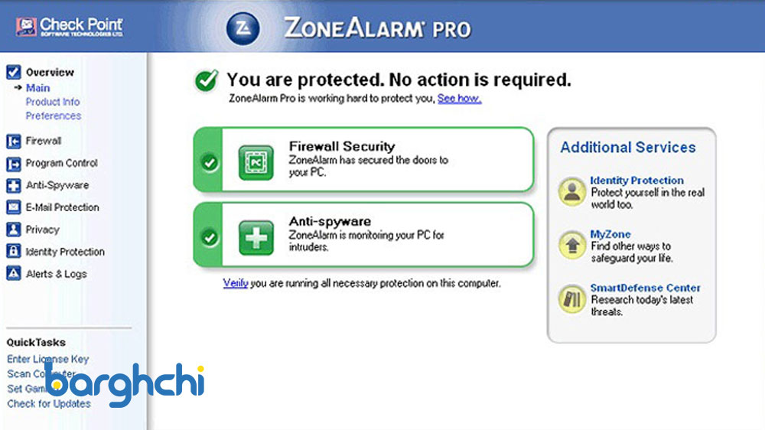Select the Anti-Spyware plus icon in sidebar

[13, 185]
